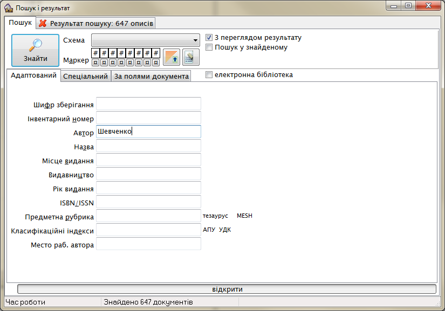The width and height of the screenshot is (445, 311).
Task: Close the search results tab via red X
Action: [x=43, y=24]
